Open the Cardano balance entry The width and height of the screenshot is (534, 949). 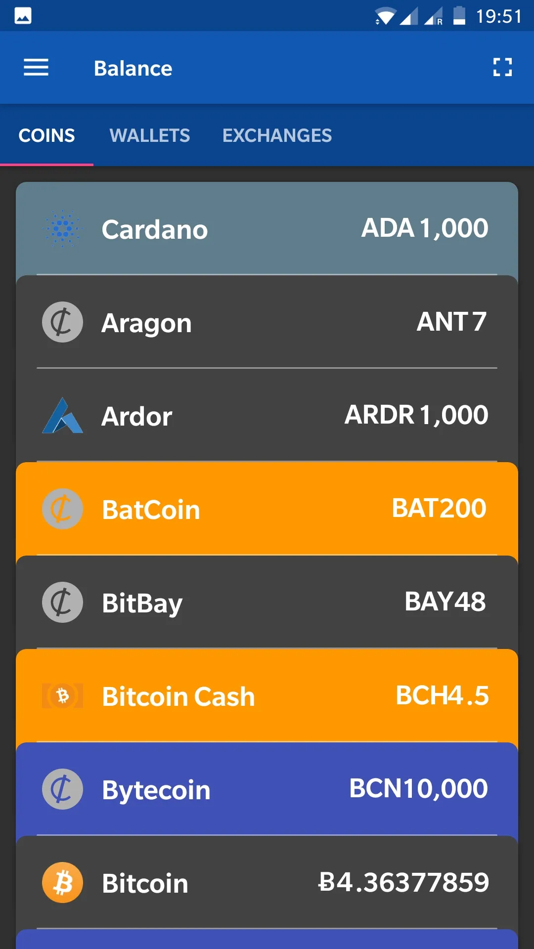point(267,229)
